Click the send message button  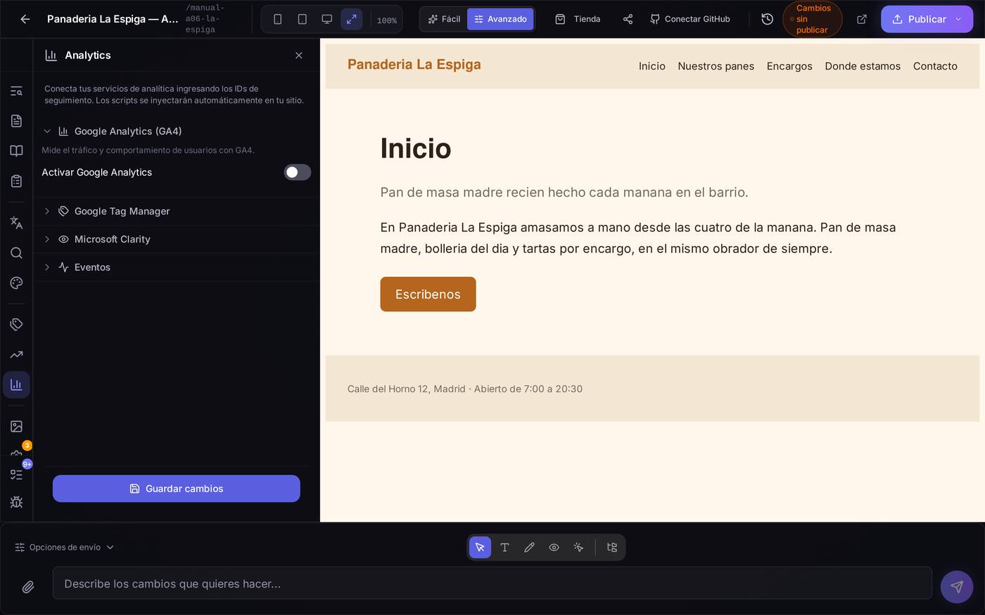click(x=957, y=586)
